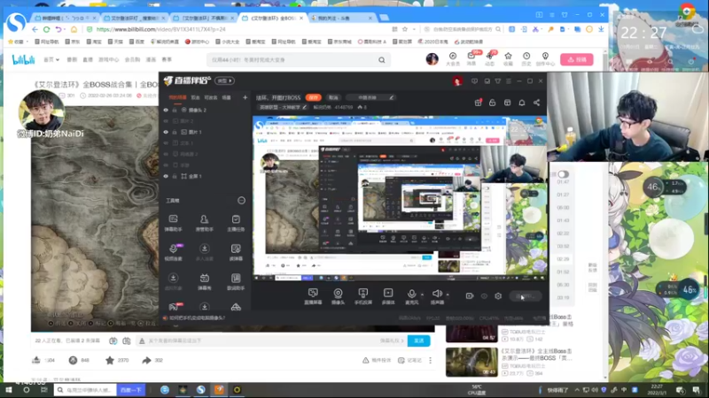The height and width of the screenshot is (398, 709).
Task: Open 直播 in bilibili navigation
Action: (88, 59)
